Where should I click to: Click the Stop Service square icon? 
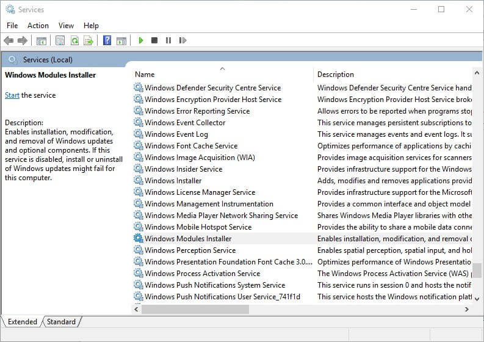pyautogui.click(x=154, y=40)
